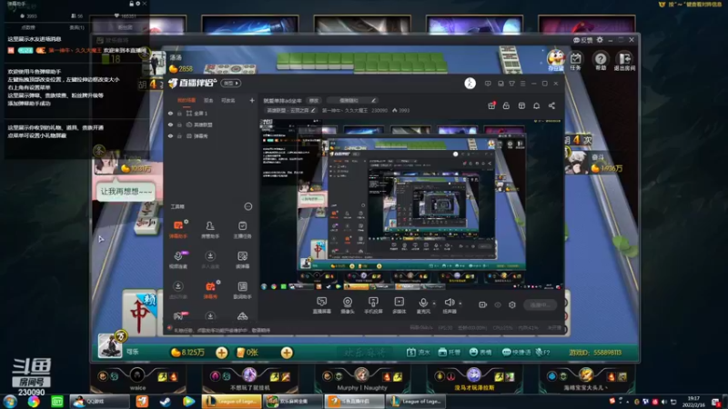Add a phone screen-cast source
This screenshot has width=728, height=409.
[373, 305]
